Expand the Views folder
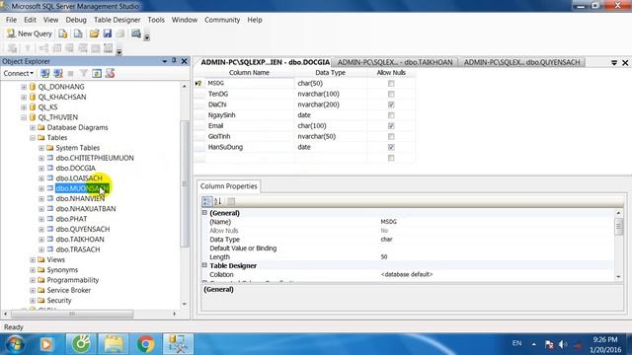The image size is (632, 355). pyautogui.click(x=33, y=259)
